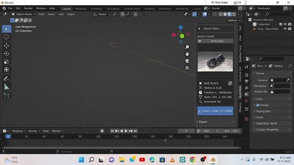
Task: Click the blue Z axis gizmo
Action: tap(181, 27)
